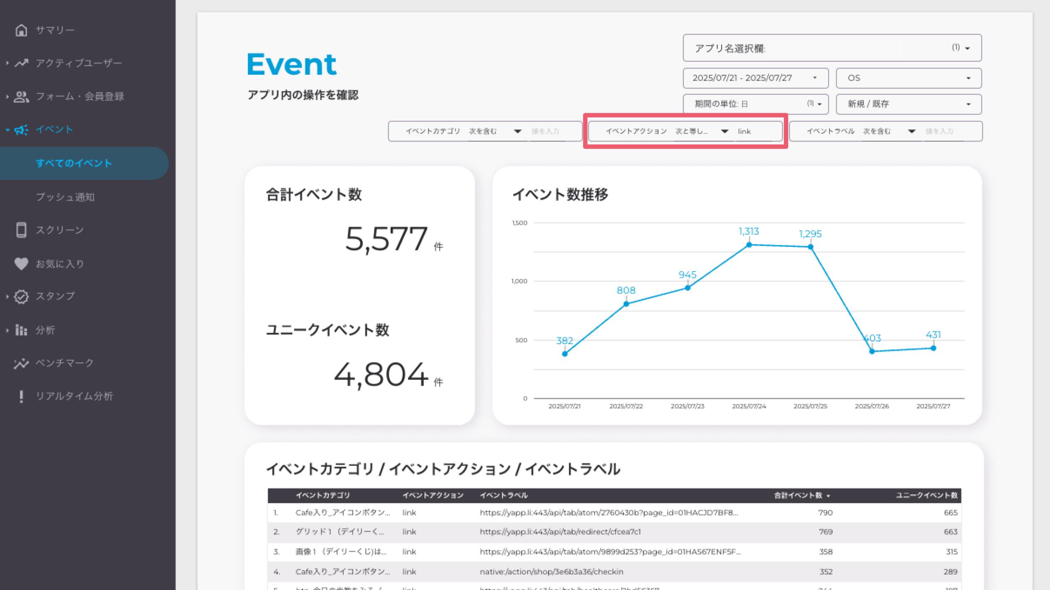Click the 945 data point on 2025/07/23
The height and width of the screenshot is (590, 1050).
[688, 288]
